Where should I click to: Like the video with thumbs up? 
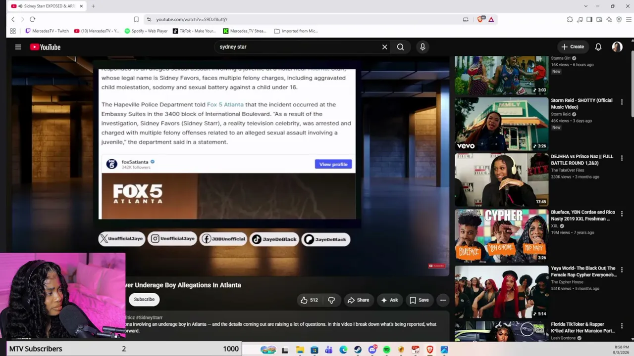[x=310, y=300]
